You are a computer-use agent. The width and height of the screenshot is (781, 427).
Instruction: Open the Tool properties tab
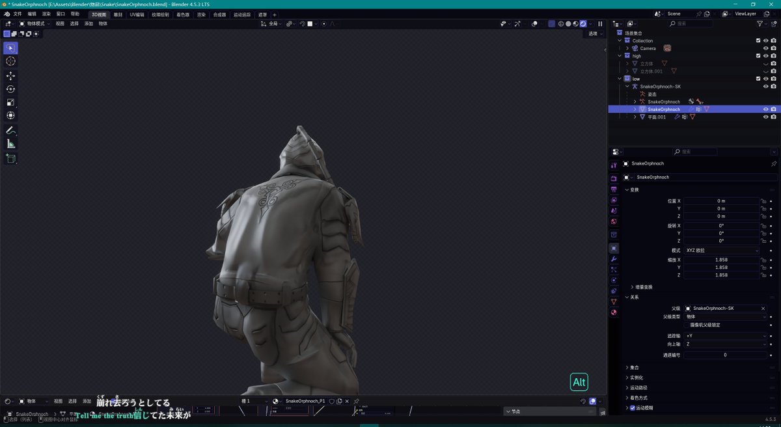coord(614,165)
